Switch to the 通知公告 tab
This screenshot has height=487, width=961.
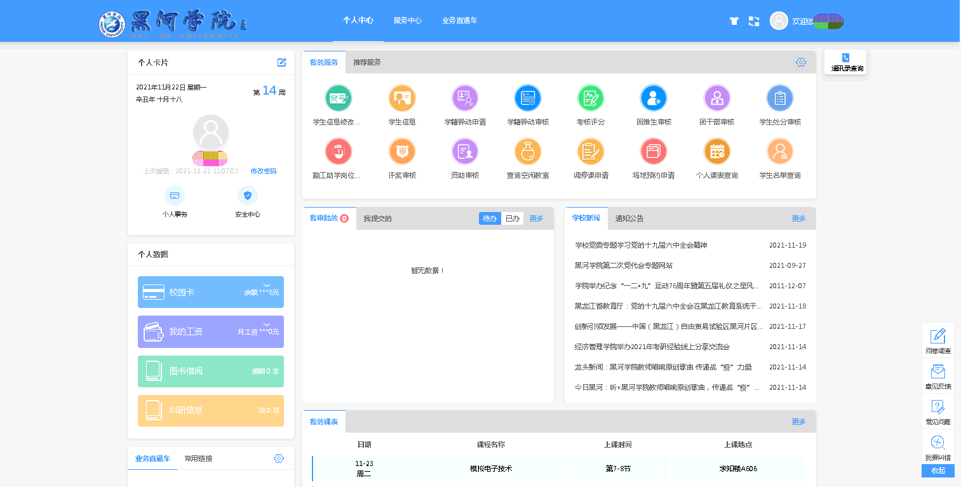(629, 218)
